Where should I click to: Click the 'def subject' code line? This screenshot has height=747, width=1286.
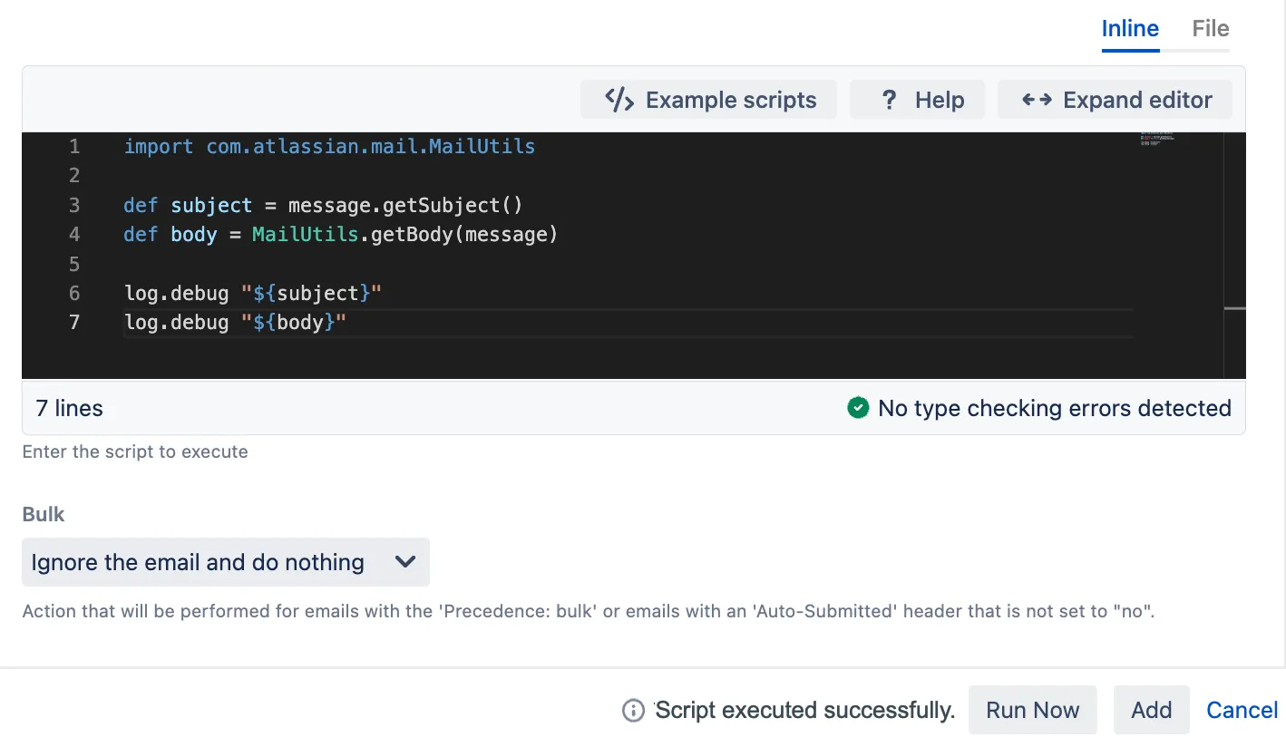point(323,205)
